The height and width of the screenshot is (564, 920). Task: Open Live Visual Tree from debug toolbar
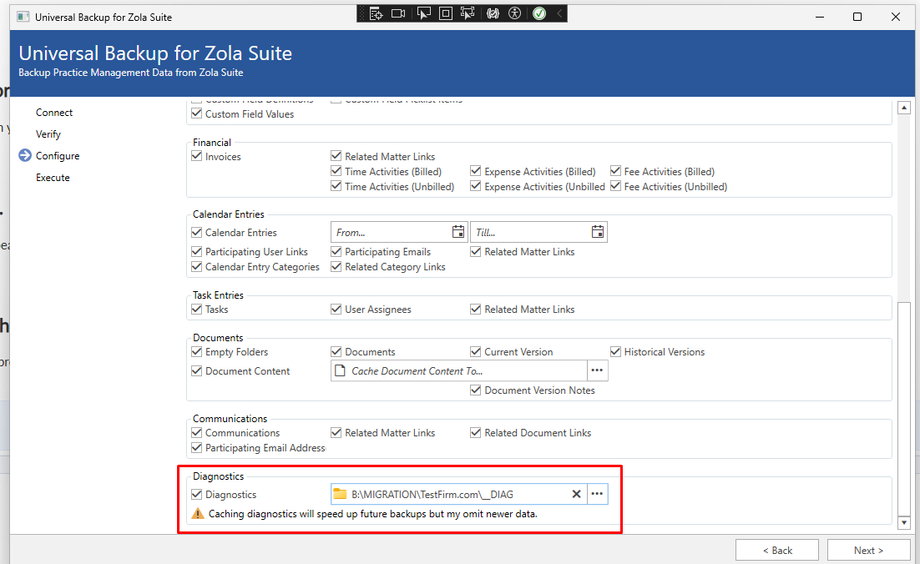coord(376,13)
